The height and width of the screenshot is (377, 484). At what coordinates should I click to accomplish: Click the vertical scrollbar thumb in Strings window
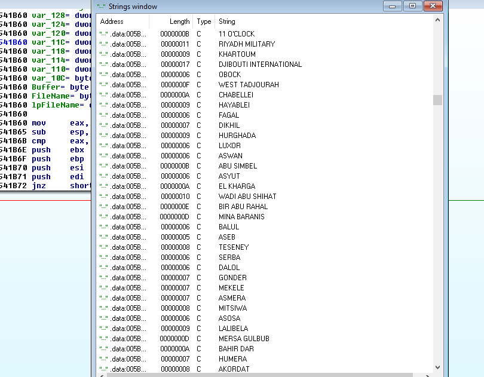pos(437,100)
